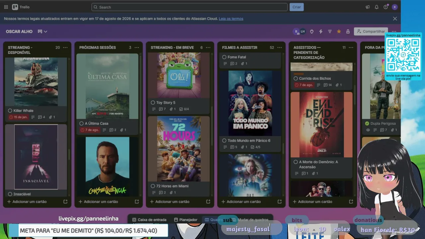Switch to Planejador tab
Viewport: 425px width, 239px height.
point(186,220)
